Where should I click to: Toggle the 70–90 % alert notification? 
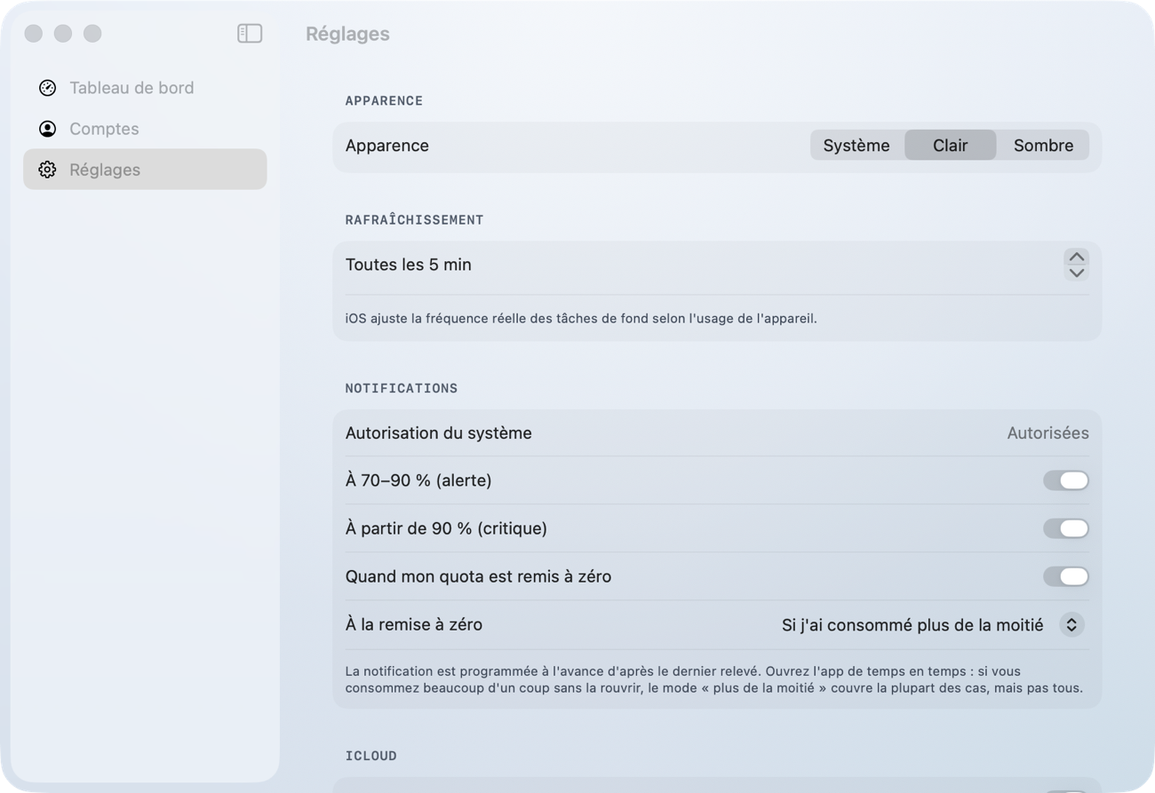click(x=1066, y=480)
